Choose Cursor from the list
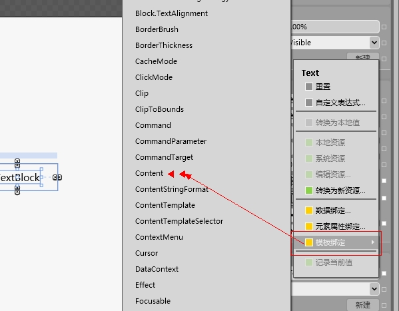Screen dimensions: 399x311 click(x=147, y=253)
